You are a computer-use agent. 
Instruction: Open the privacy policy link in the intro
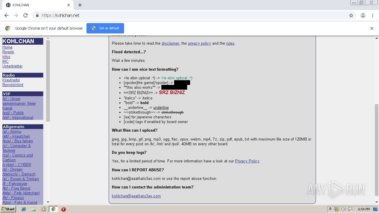[x=200, y=43]
